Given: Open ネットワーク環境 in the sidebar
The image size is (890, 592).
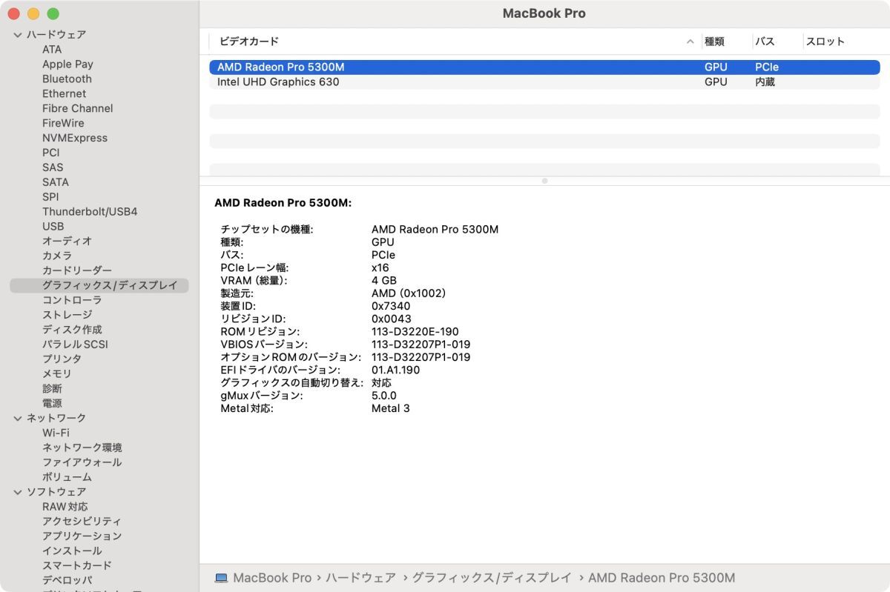Looking at the screenshot, I should pyautogui.click(x=82, y=448).
